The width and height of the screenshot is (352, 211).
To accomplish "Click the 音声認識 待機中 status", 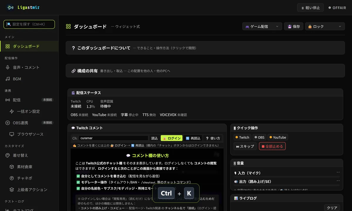I will click(107, 104).
